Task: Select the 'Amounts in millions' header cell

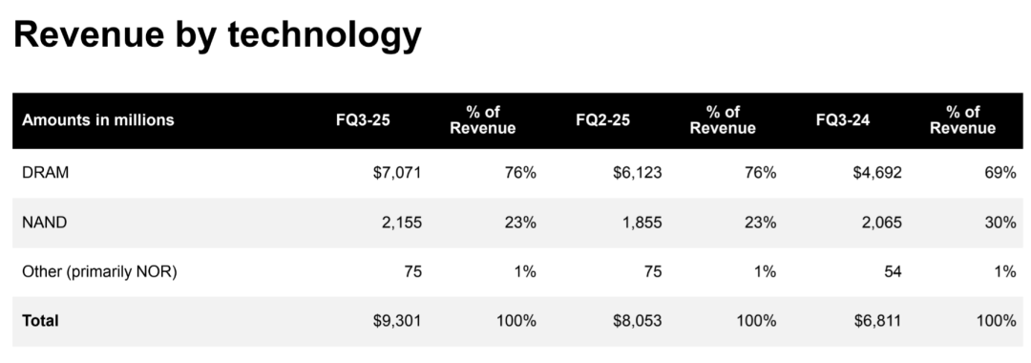Action: 98,120
